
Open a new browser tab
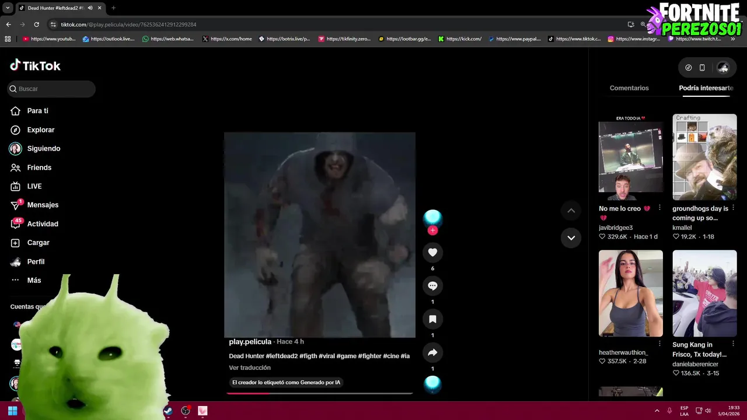113,8
